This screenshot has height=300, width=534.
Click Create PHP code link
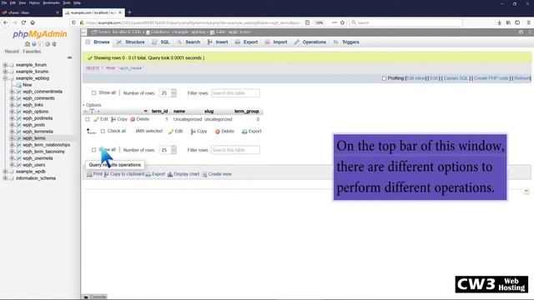pyautogui.click(x=491, y=78)
